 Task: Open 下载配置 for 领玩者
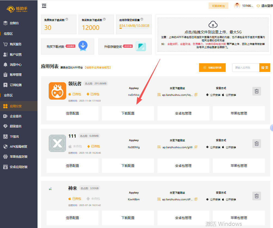[128, 113]
